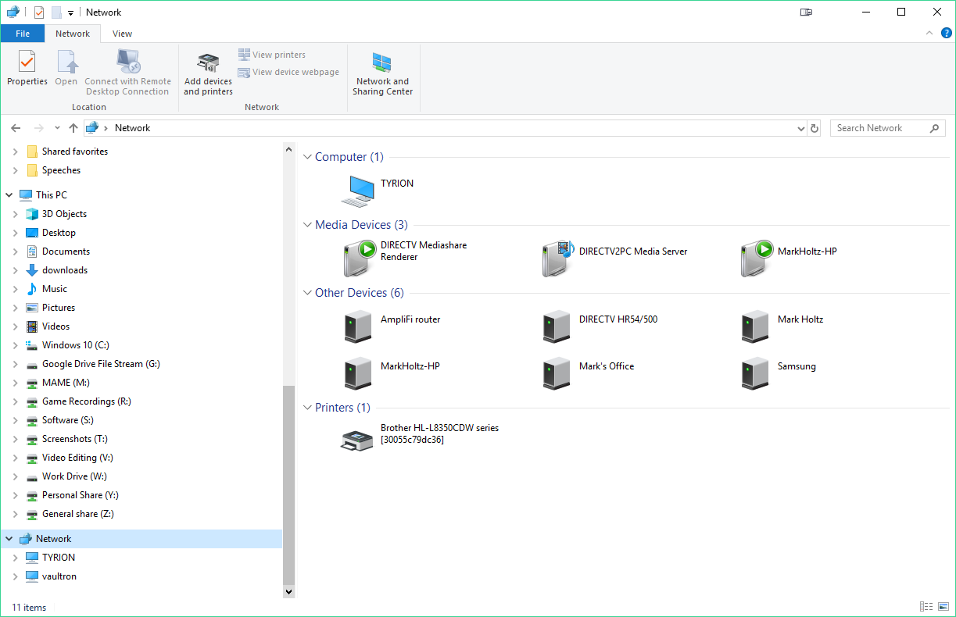Select MarkHoltz-HP media device icon

[x=757, y=259]
